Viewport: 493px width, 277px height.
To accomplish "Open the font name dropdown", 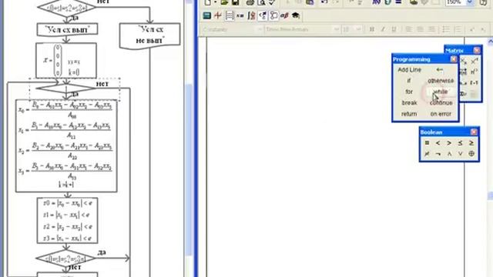I will point(336,29).
